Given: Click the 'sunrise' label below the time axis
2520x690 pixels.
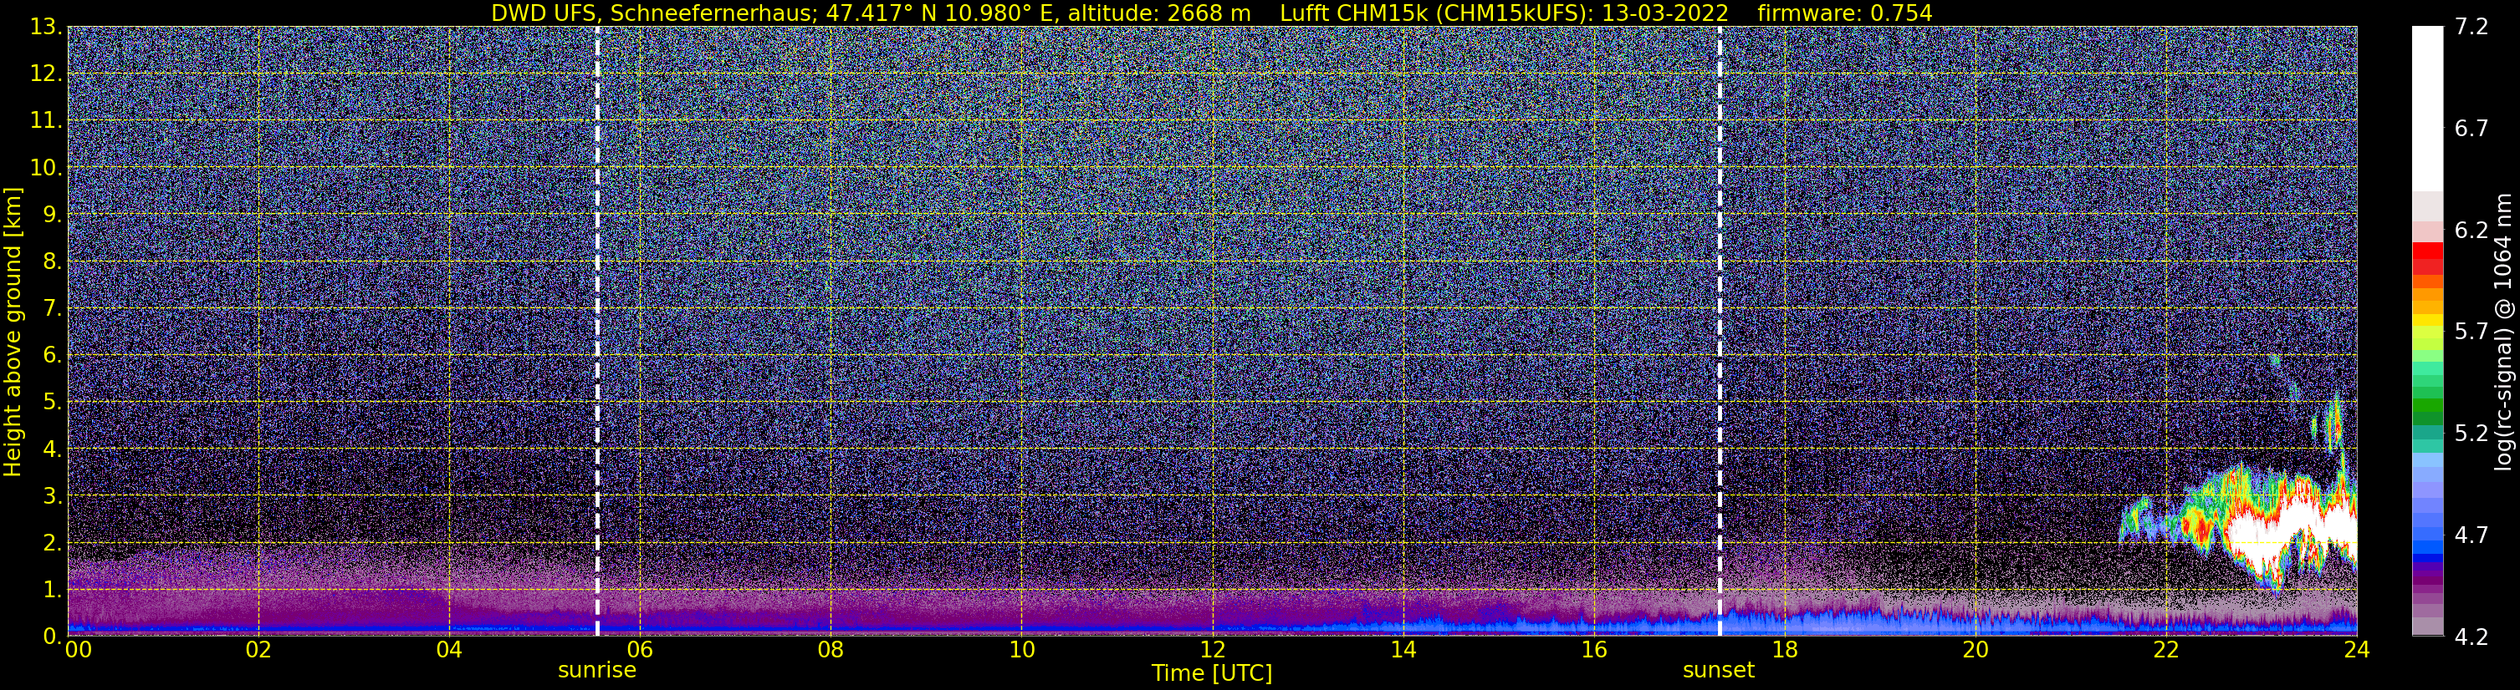Looking at the screenshot, I should coord(596,671).
